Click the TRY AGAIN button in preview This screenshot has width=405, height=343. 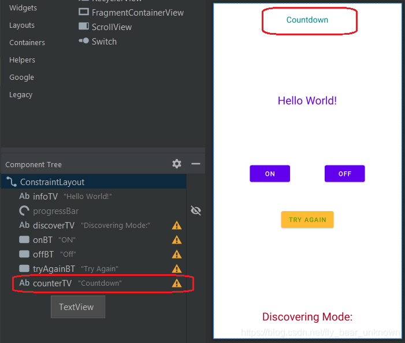point(307,220)
